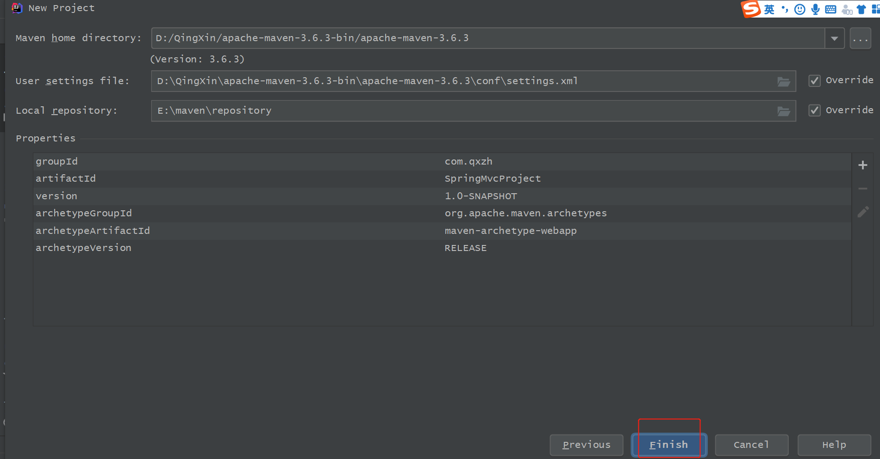Click the Finish button
Viewport: 880px width, 459px height.
click(x=668, y=445)
